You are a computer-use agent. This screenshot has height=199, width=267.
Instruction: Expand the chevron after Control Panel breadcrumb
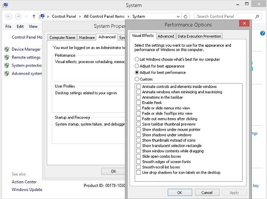pyautogui.click(x=80, y=16)
